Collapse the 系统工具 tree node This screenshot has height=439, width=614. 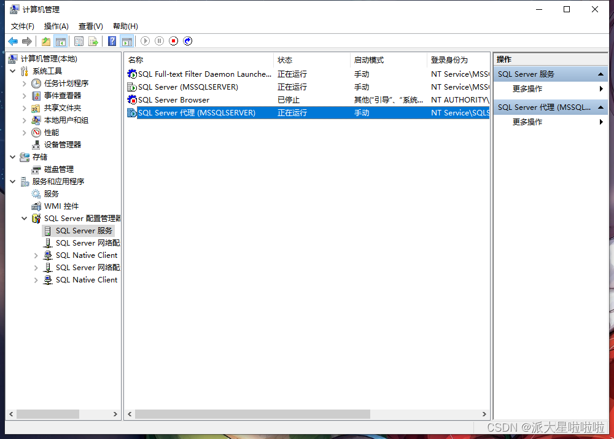pos(12,71)
